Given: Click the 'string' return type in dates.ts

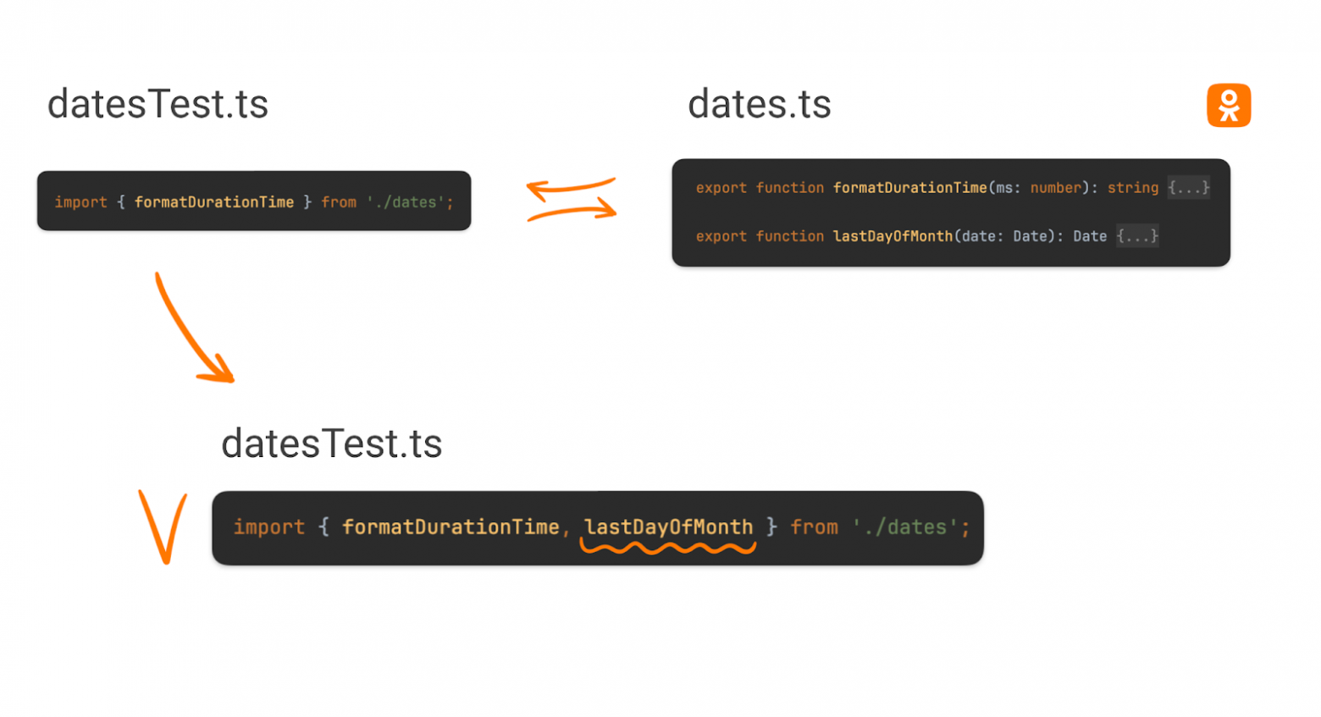Looking at the screenshot, I should (x=1132, y=188).
